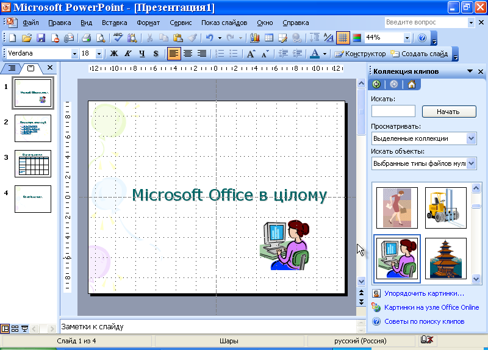Image resolution: width=488 pixels, height=350 pixels.
Task: Open the Показ слайдов menu
Action: (x=224, y=23)
